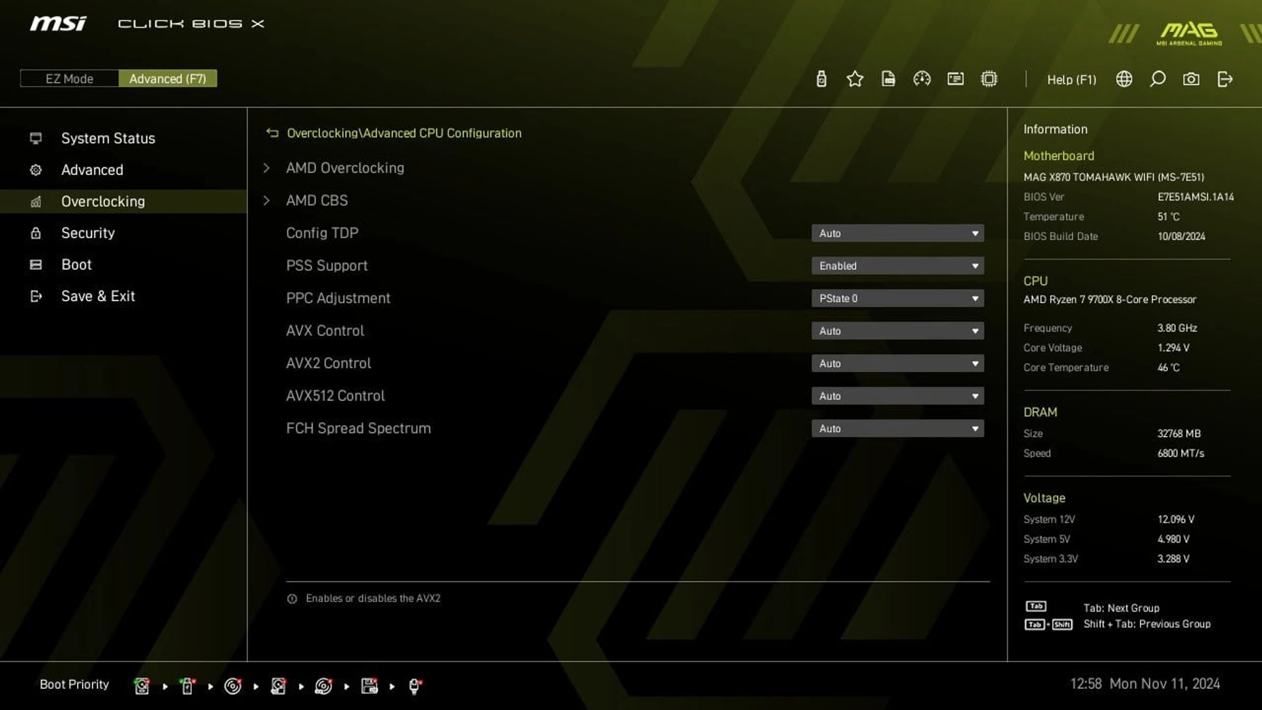The width and height of the screenshot is (1262, 710).
Task: Click the DRAM size 32768 MB value
Action: pos(1179,433)
